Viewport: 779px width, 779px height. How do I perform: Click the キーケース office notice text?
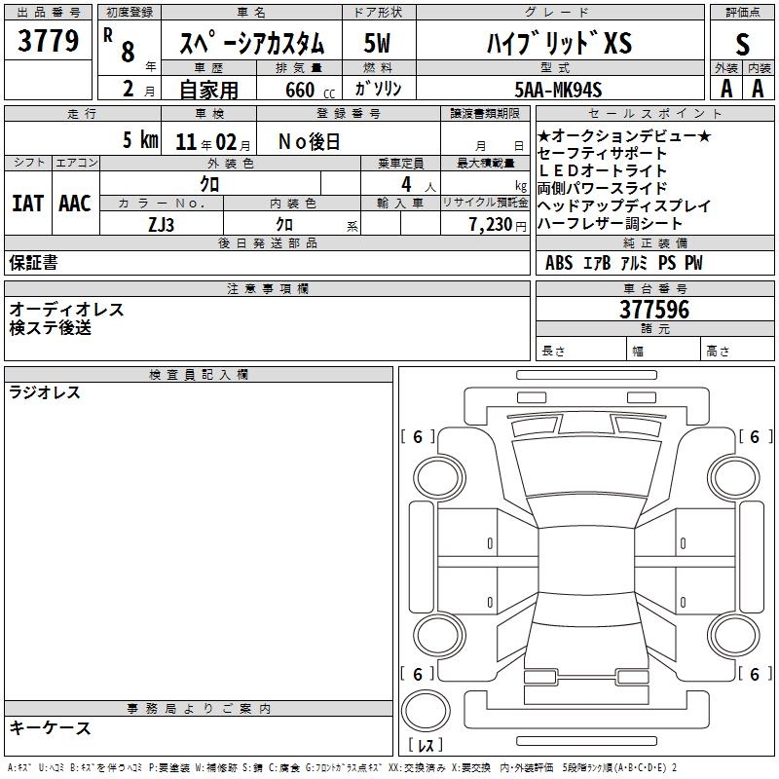tap(50, 728)
